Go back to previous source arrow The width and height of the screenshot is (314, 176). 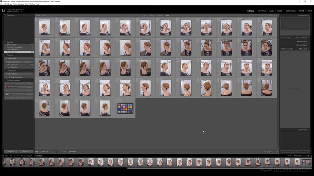pyautogui.click(x=14, y=155)
